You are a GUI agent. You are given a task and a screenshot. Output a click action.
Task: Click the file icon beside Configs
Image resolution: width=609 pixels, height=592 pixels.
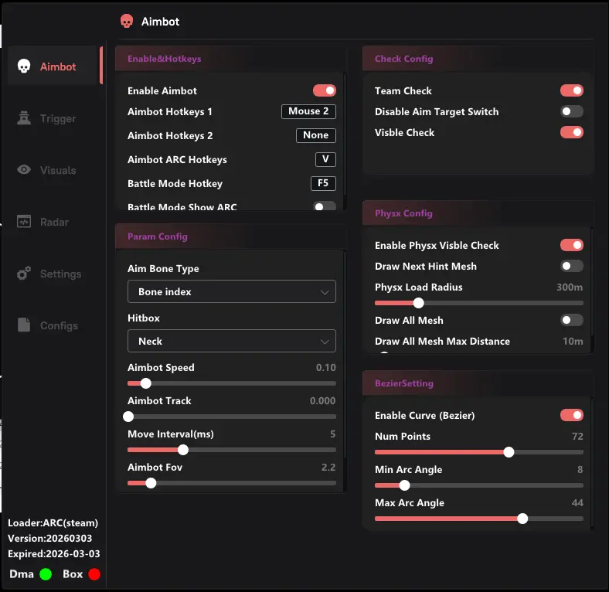[x=24, y=325]
